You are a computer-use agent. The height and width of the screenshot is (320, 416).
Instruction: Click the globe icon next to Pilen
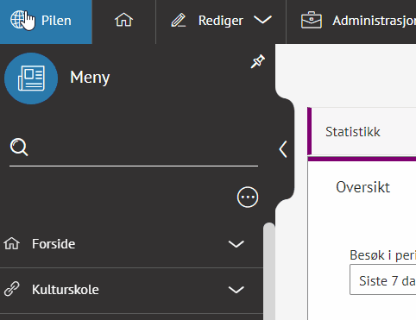18,20
